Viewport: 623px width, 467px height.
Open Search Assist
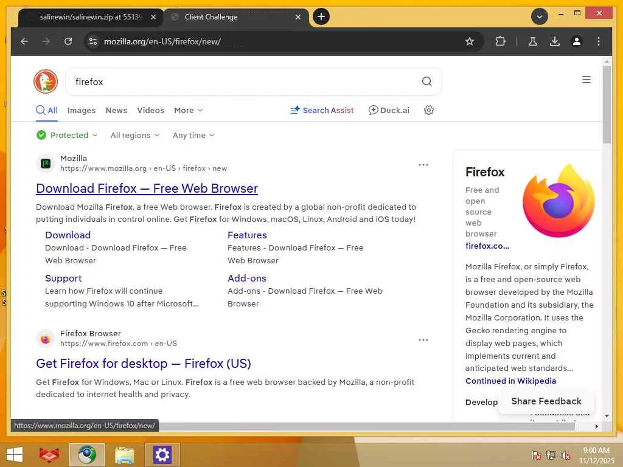pyautogui.click(x=322, y=111)
